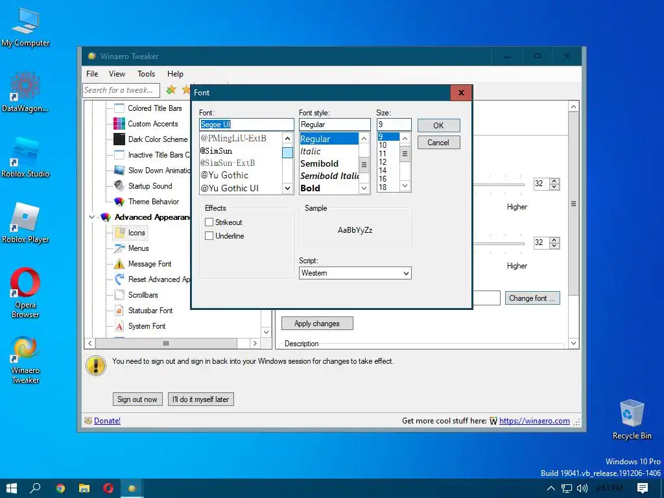Open File Explorer from the taskbar
The image size is (664, 498).
tap(84, 488)
